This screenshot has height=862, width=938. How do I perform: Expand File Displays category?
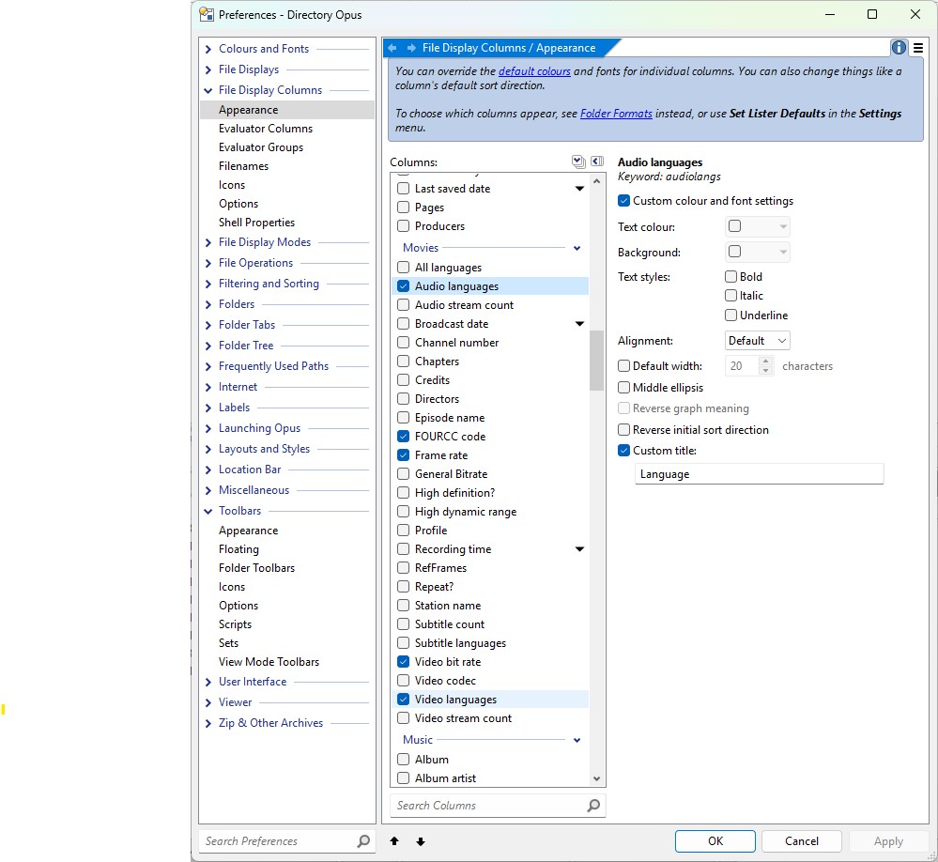tap(208, 70)
